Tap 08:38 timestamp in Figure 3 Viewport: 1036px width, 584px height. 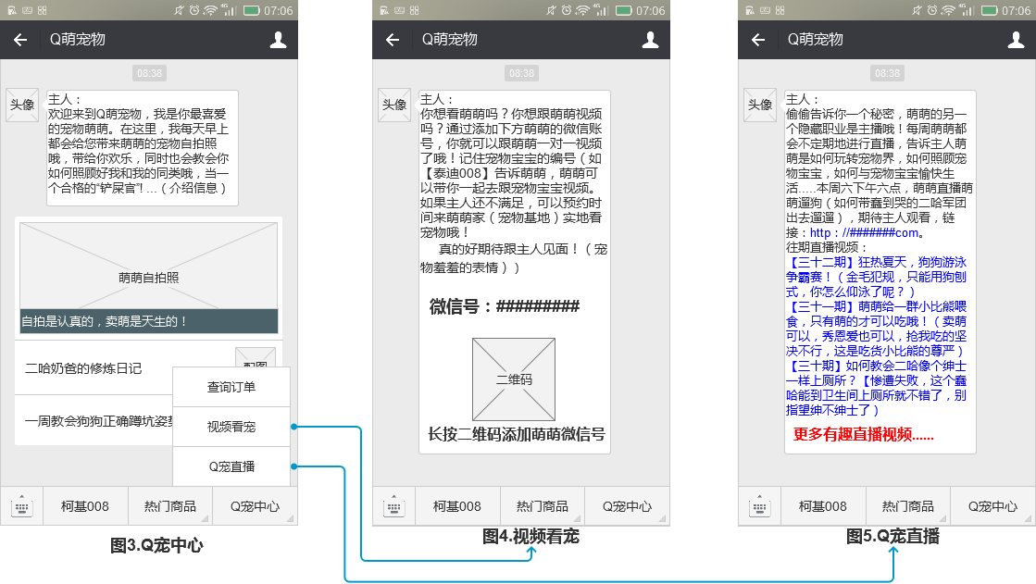click(x=149, y=73)
